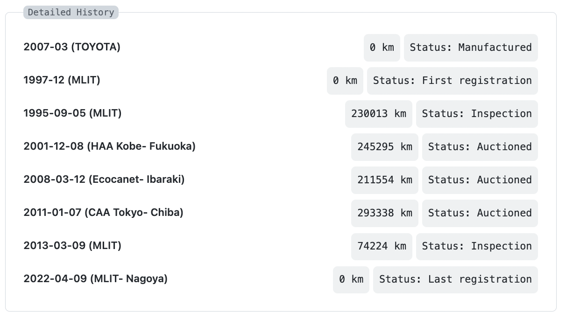
Task: Click the 0 km badge beside Manufactured
Action: [x=382, y=48]
